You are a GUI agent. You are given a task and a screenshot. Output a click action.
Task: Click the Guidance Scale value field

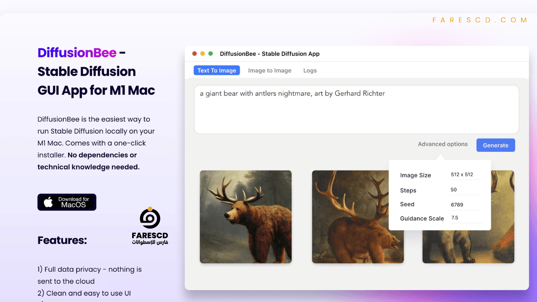[x=466, y=218]
